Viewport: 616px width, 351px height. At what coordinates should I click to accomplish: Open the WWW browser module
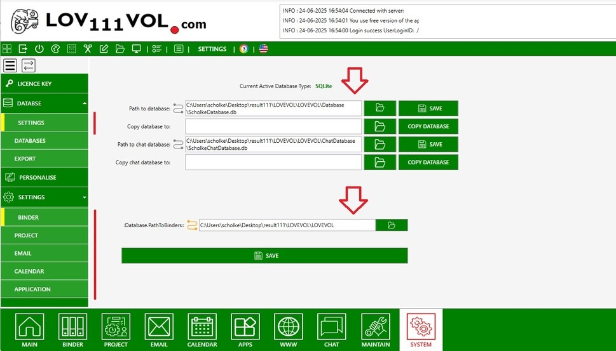[289, 330]
